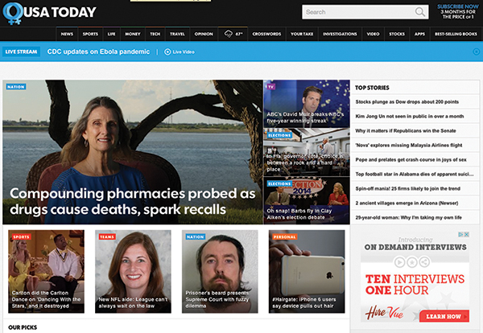Image resolution: width=483 pixels, height=333 pixels.
Task: Click the USA TODAY logo
Action: click(49, 13)
